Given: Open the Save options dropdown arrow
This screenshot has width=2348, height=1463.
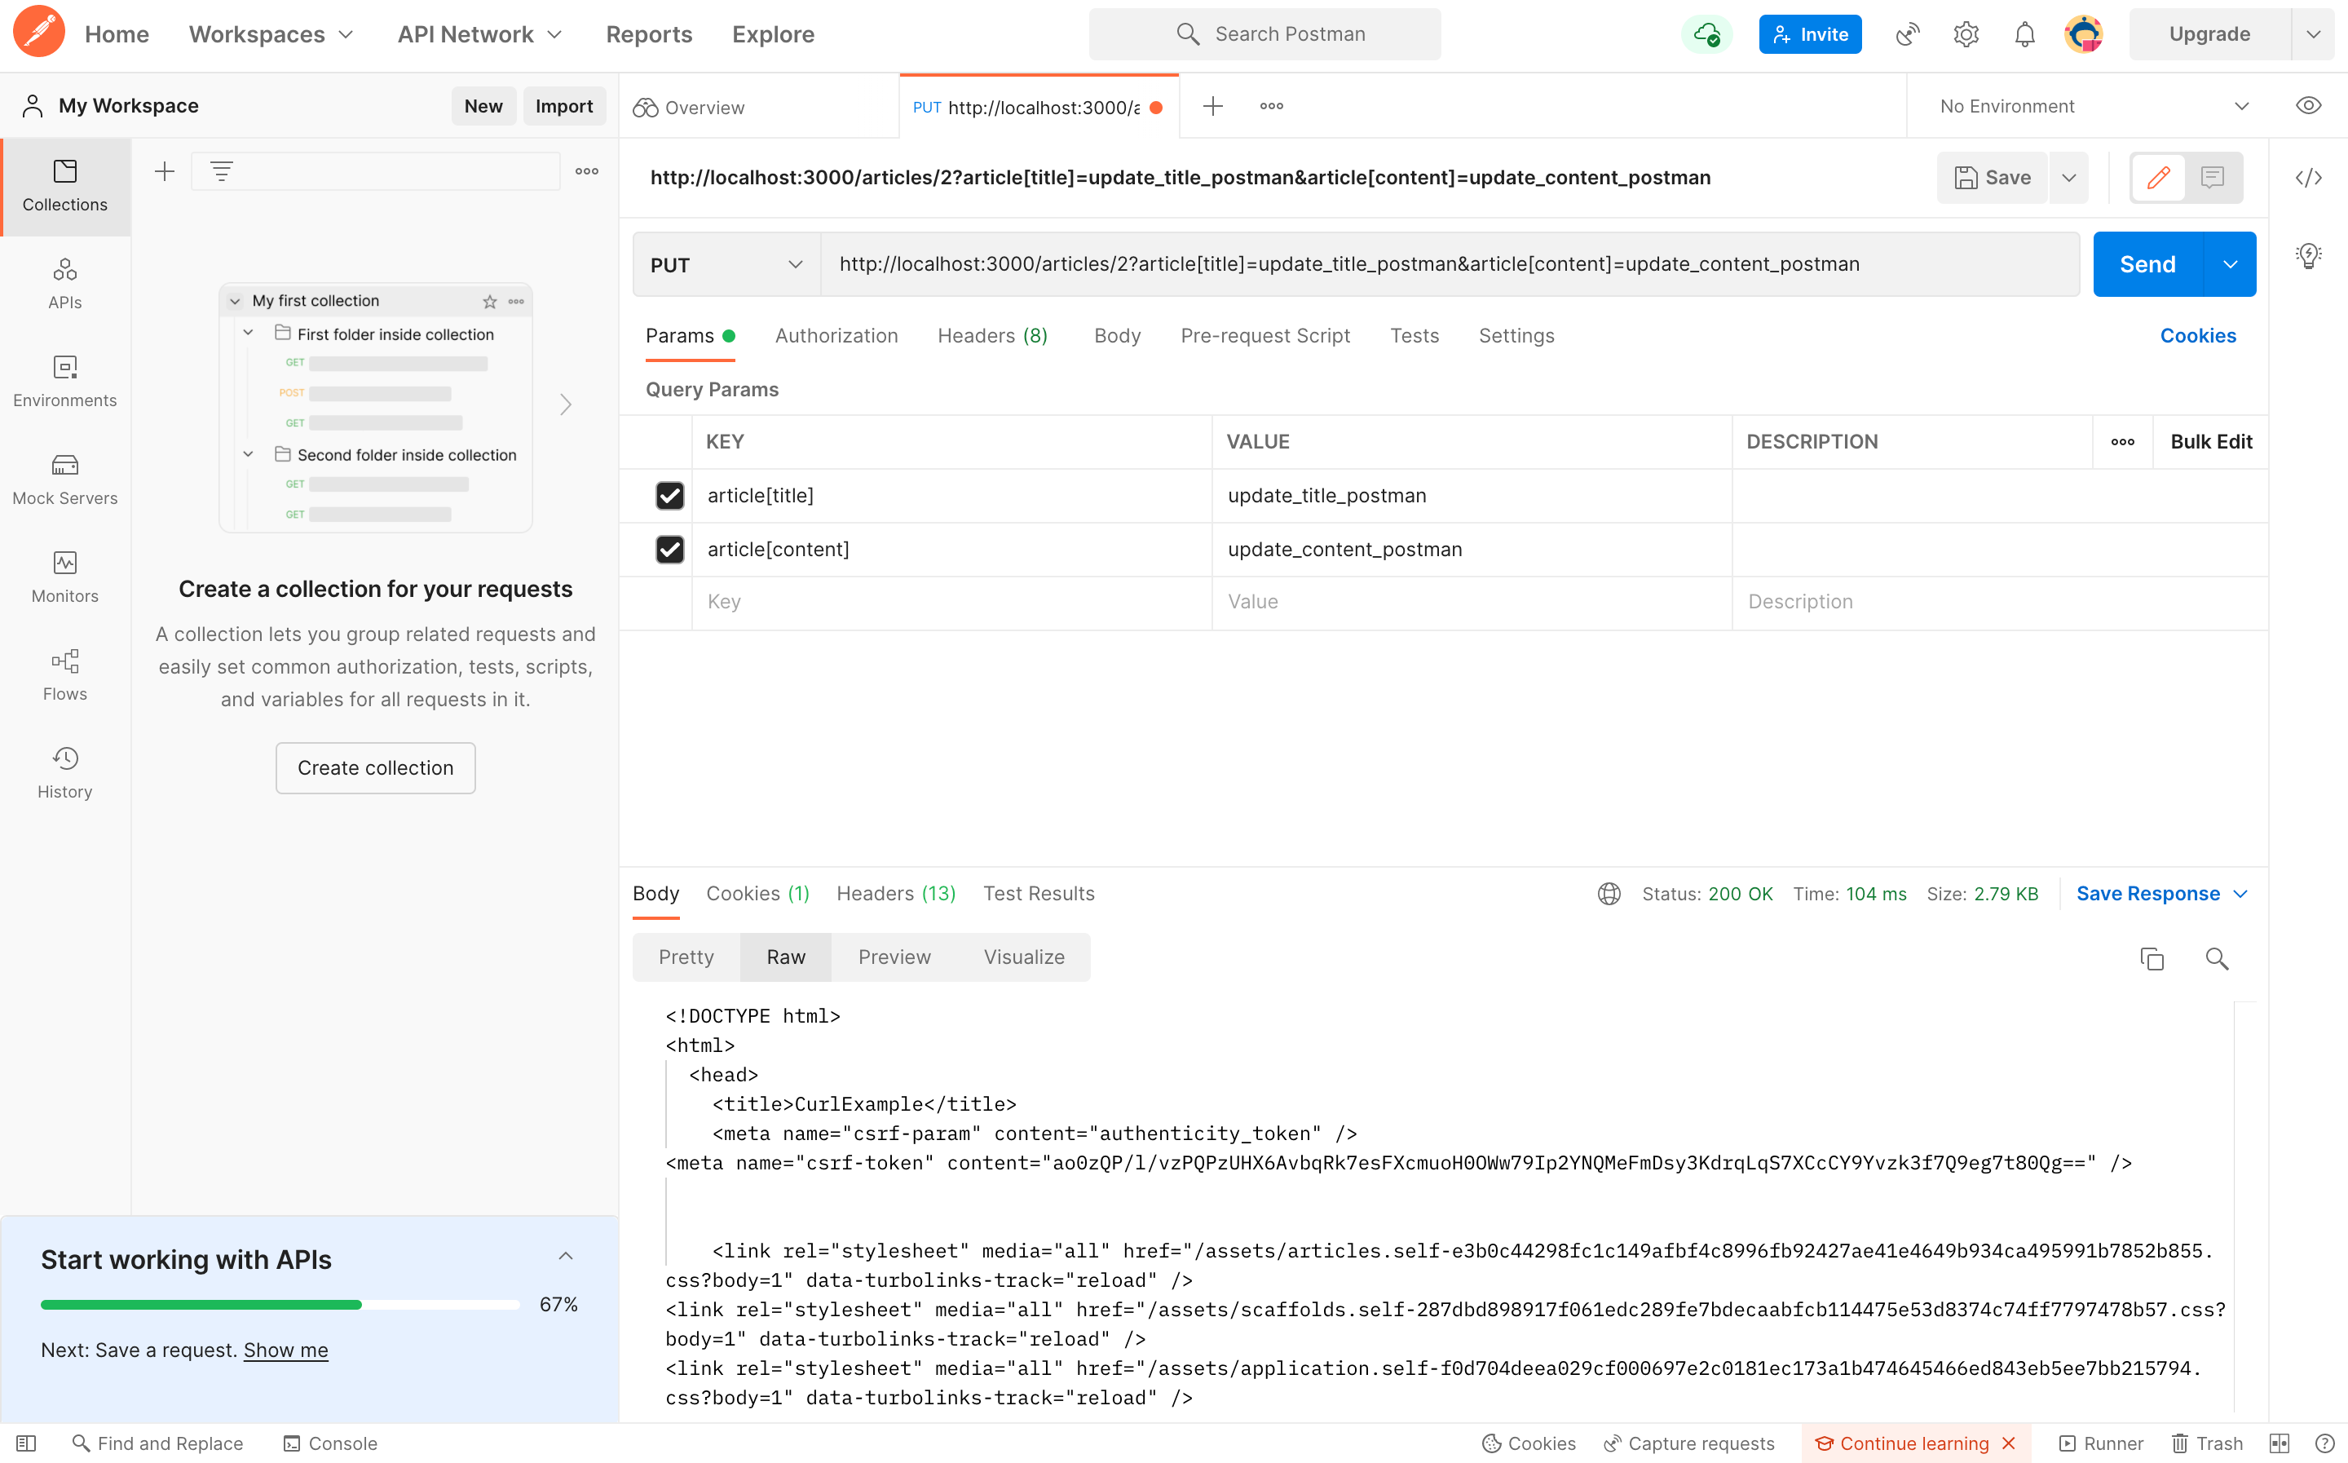Looking at the screenshot, I should (2068, 177).
